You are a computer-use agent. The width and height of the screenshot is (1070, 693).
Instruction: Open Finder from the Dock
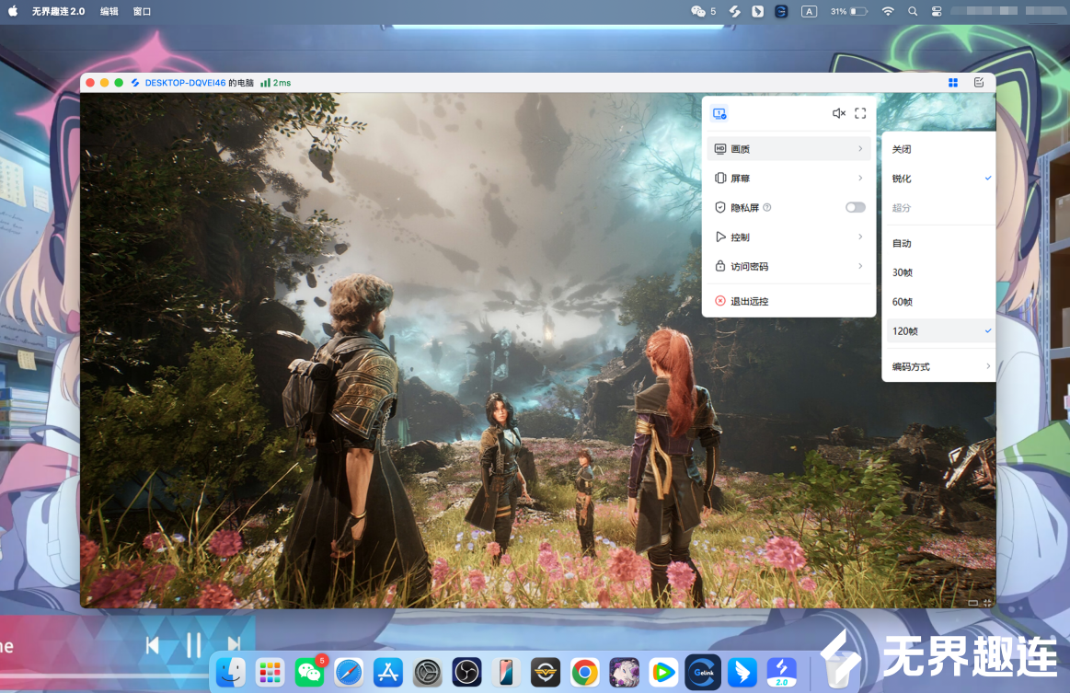click(x=231, y=673)
